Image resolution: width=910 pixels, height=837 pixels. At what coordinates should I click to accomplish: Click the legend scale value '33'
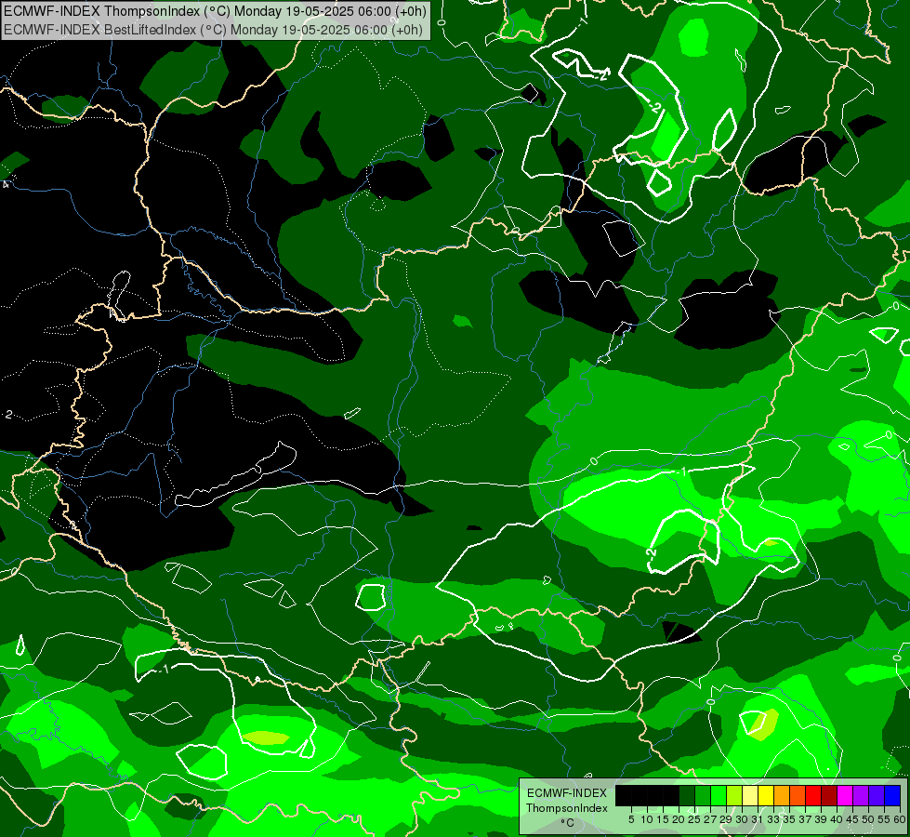click(773, 819)
